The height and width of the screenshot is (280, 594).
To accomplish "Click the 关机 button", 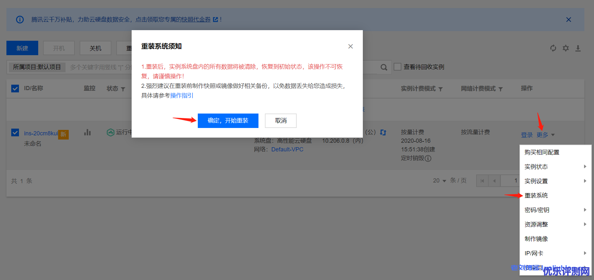I will pyautogui.click(x=95, y=48).
